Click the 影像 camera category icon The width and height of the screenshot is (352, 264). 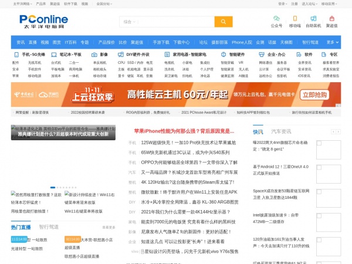[x=94, y=55]
